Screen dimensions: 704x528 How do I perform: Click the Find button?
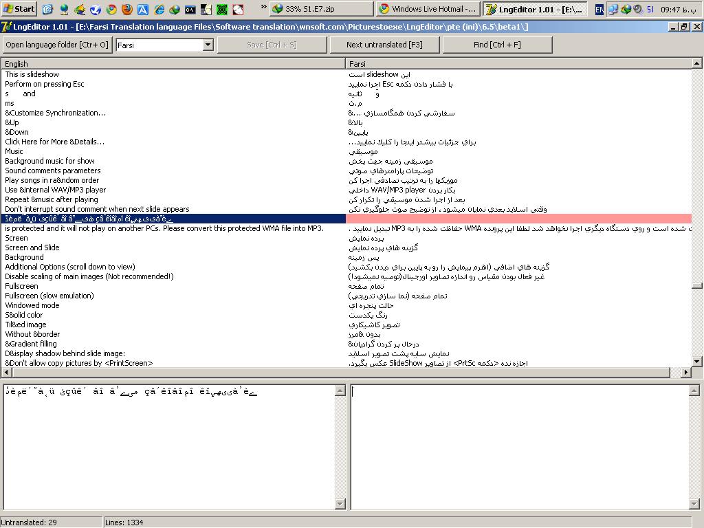point(497,45)
